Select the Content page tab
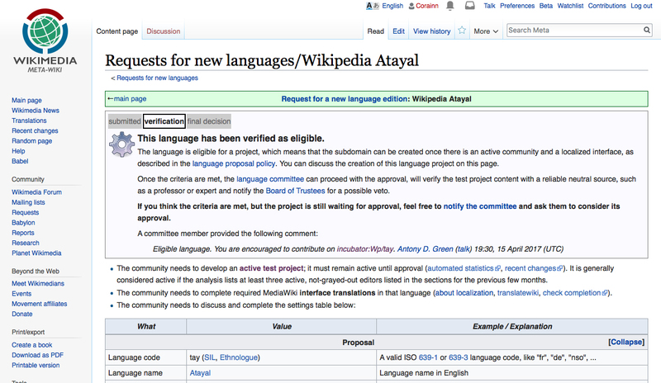The height and width of the screenshot is (383, 661). pos(117,31)
